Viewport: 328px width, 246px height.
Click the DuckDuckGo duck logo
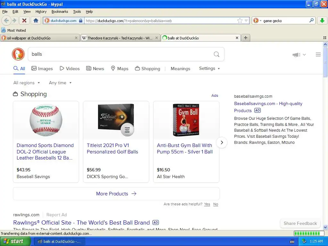18,54
